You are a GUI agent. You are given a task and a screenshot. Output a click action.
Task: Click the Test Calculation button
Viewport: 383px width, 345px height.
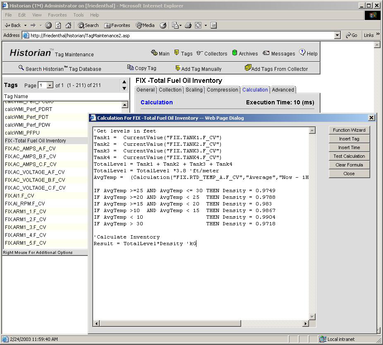coord(349,156)
